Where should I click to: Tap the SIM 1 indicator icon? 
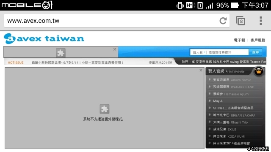[x=200, y=5]
